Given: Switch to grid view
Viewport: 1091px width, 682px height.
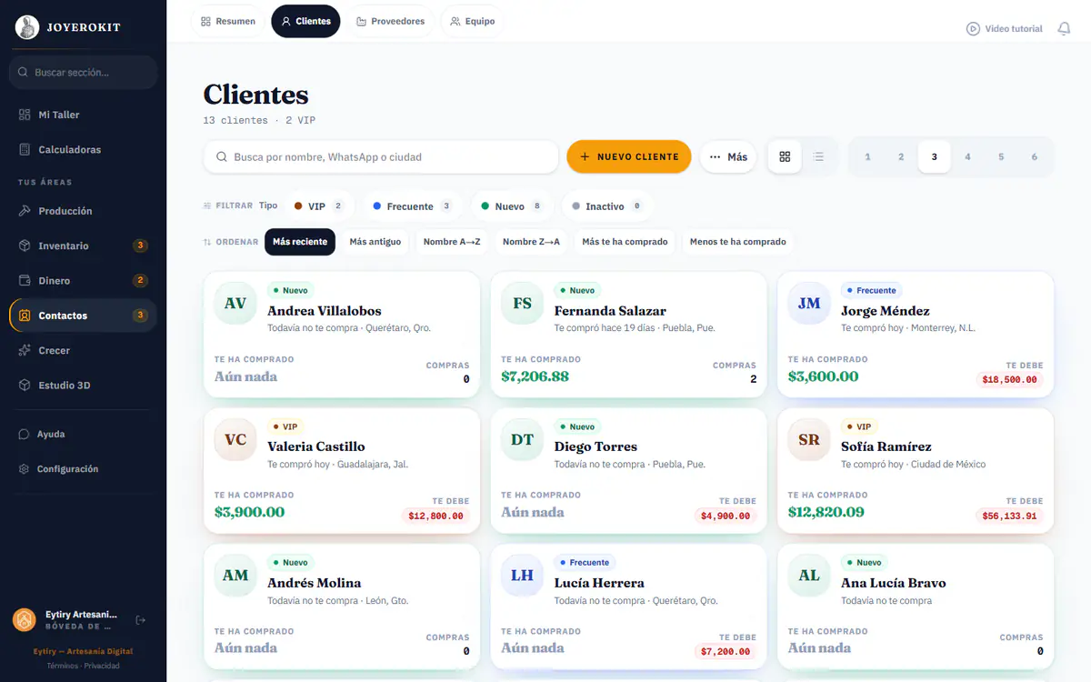Looking at the screenshot, I should (786, 157).
